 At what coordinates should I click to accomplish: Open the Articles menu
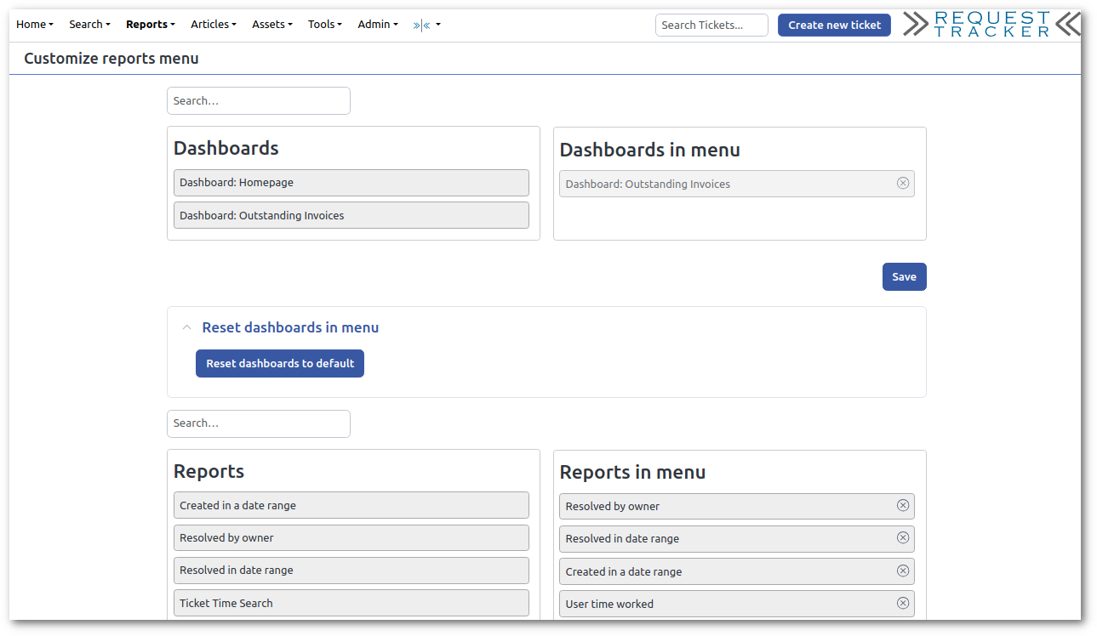[x=213, y=25]
